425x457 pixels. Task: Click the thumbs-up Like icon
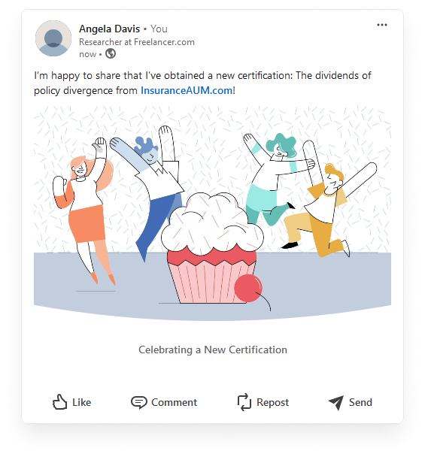click(x=59, y=402)
